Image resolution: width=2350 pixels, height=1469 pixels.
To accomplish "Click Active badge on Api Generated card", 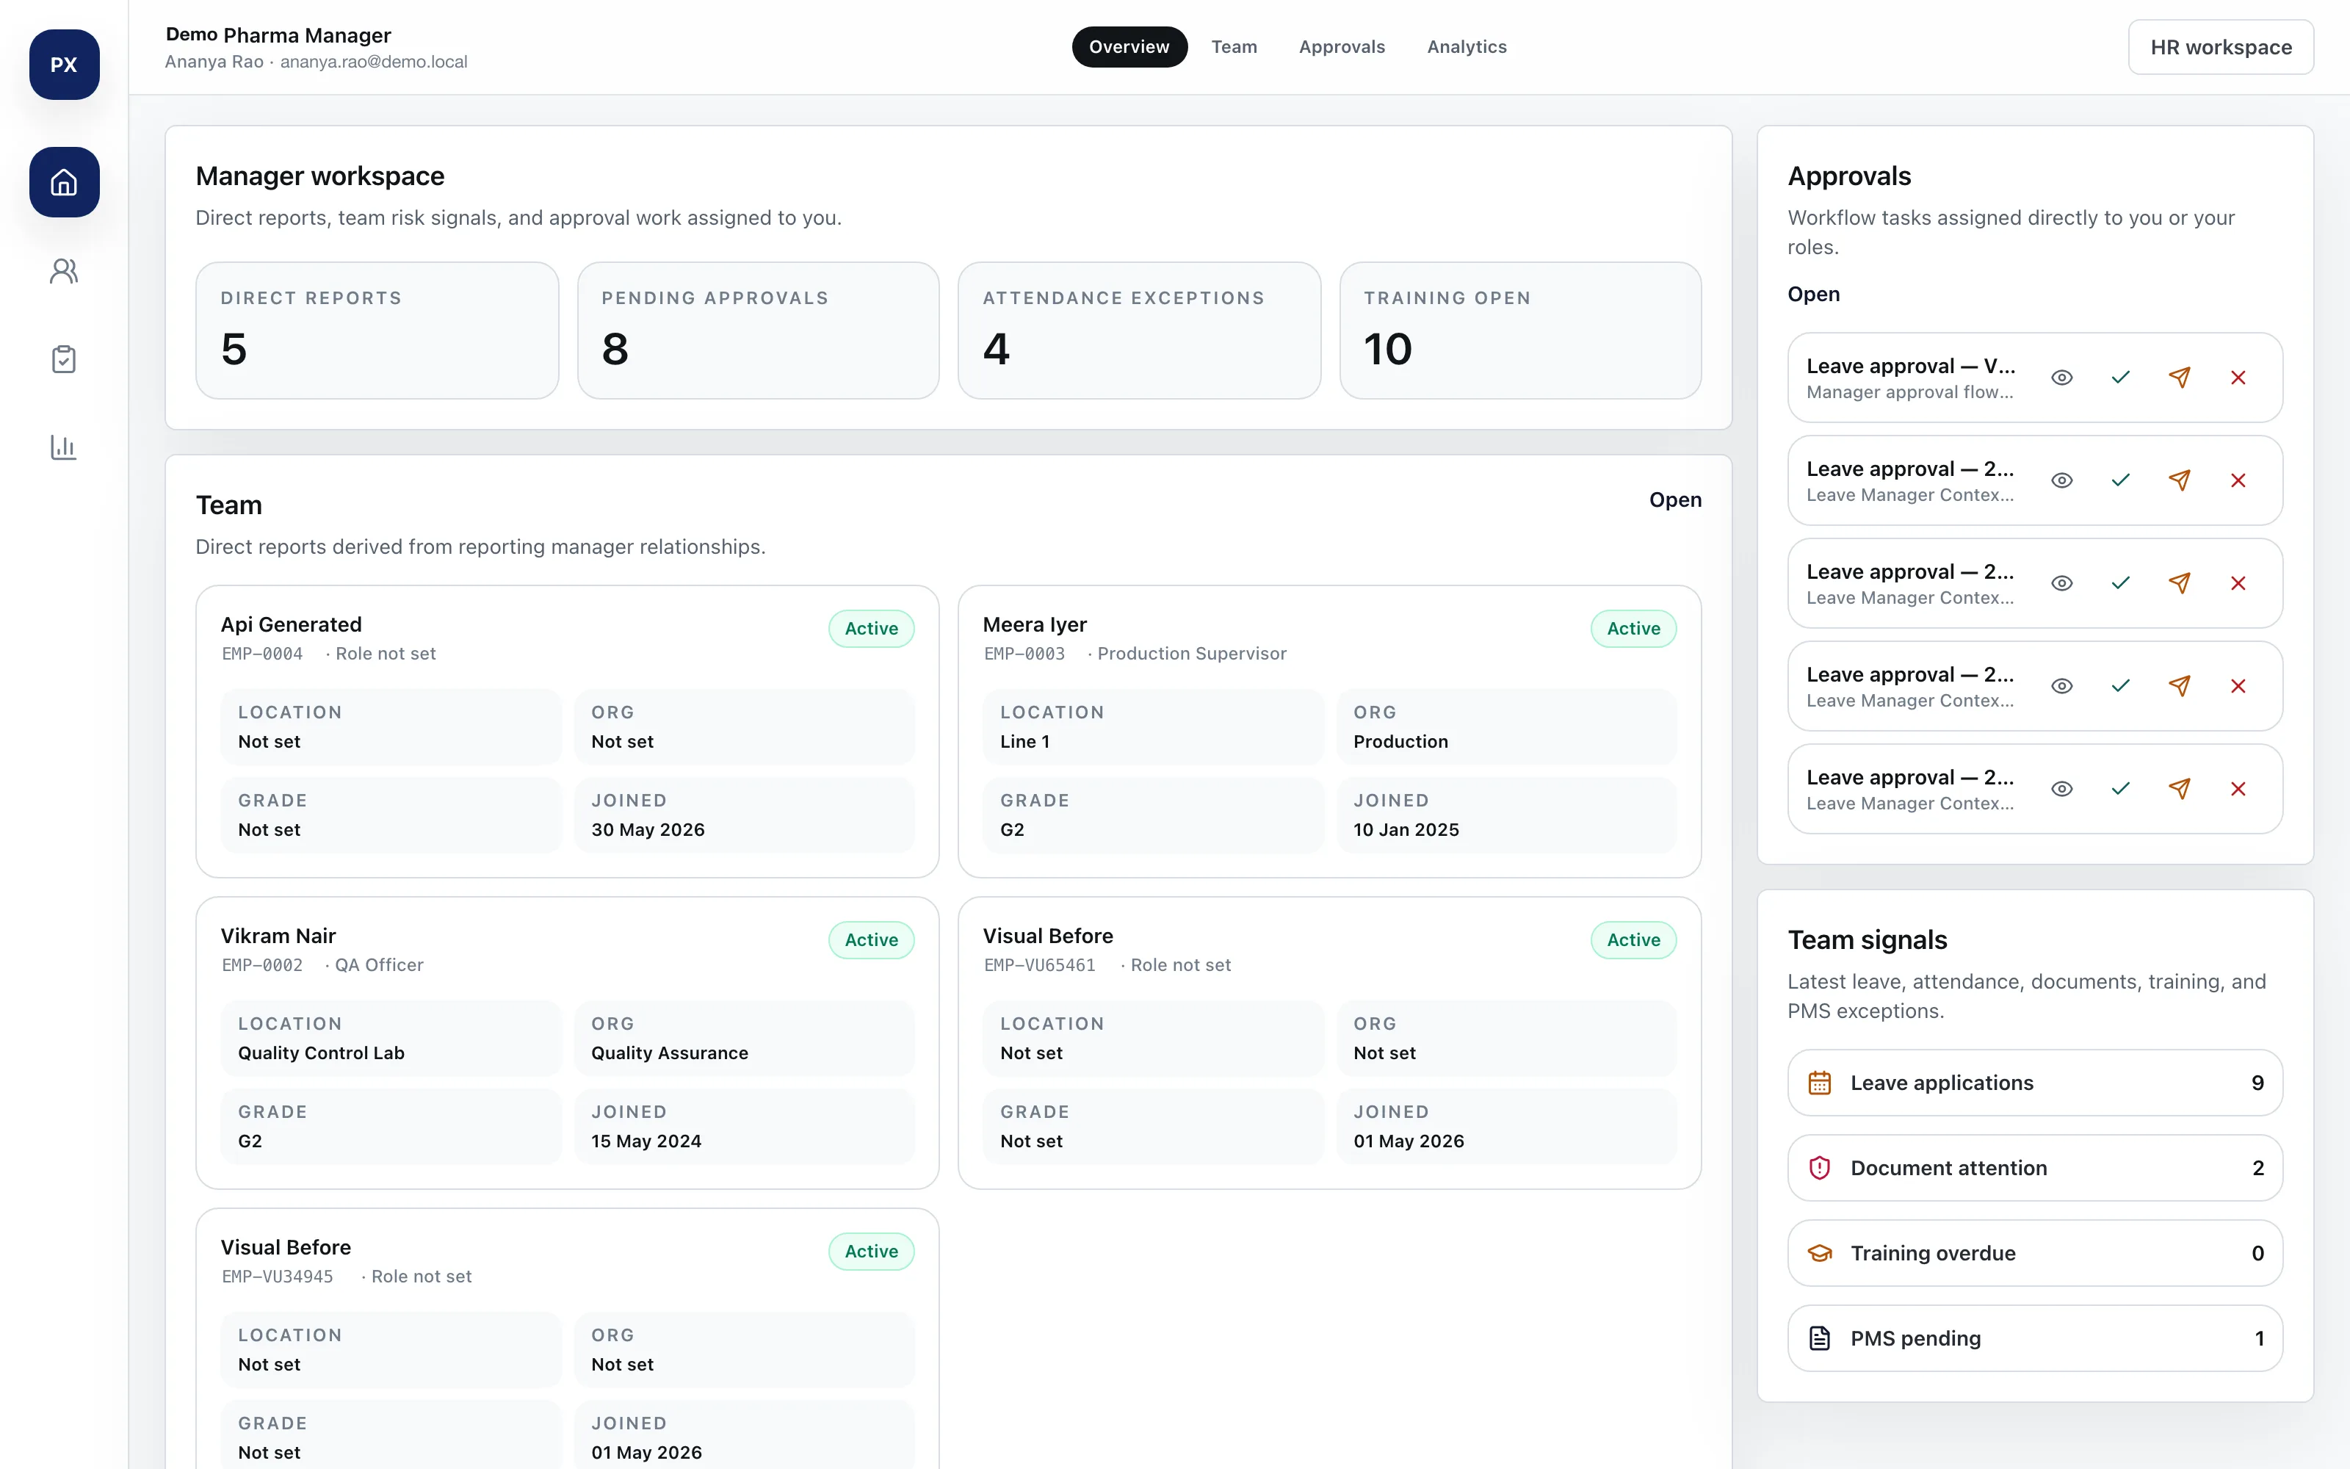I will 871,629.
